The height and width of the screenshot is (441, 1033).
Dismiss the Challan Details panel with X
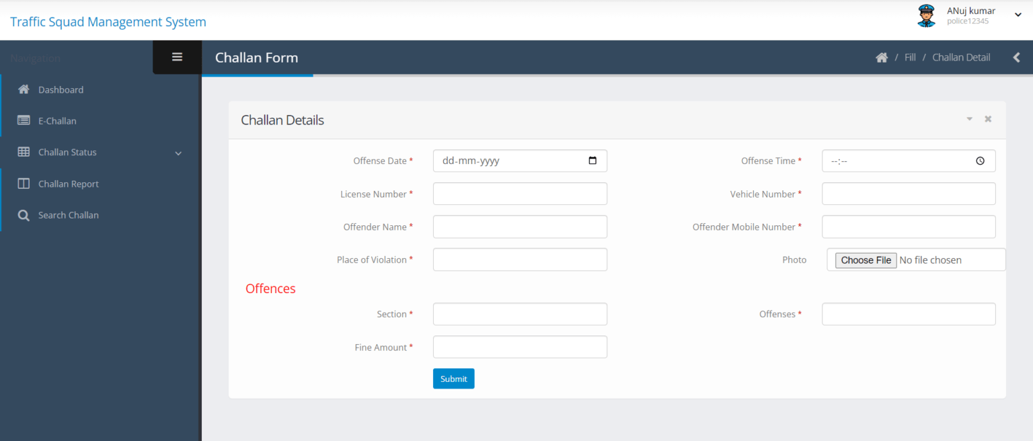pos(988,118)
